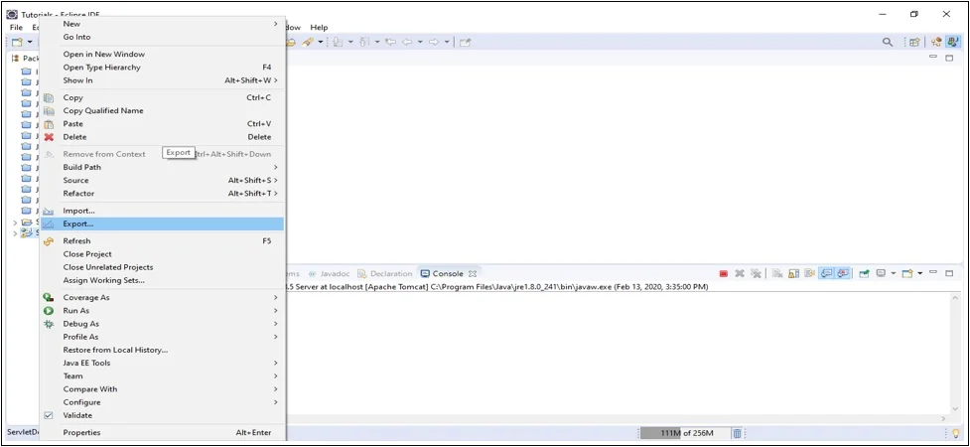Choose Copy Qualified Name
The width and height of the screenshot is (970, 447).
click(161, 110)
